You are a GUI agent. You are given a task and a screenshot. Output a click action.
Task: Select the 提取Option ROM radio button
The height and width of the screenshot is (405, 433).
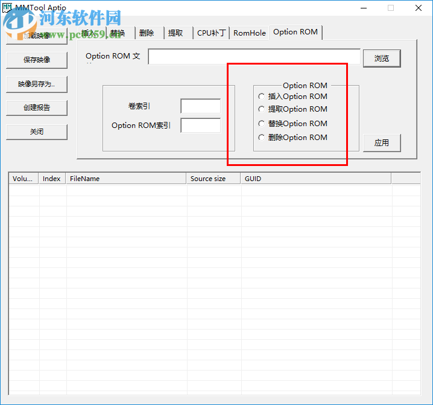click(292, 109)
